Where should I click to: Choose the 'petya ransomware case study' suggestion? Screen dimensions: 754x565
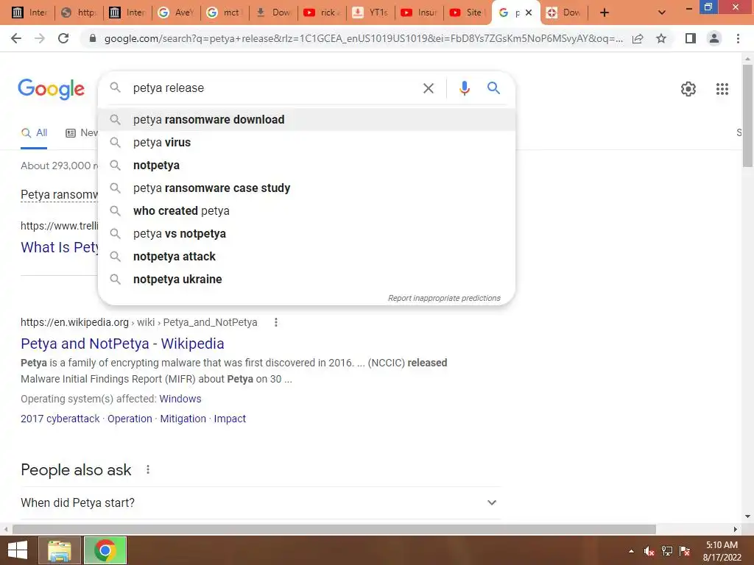pos(306,188)
